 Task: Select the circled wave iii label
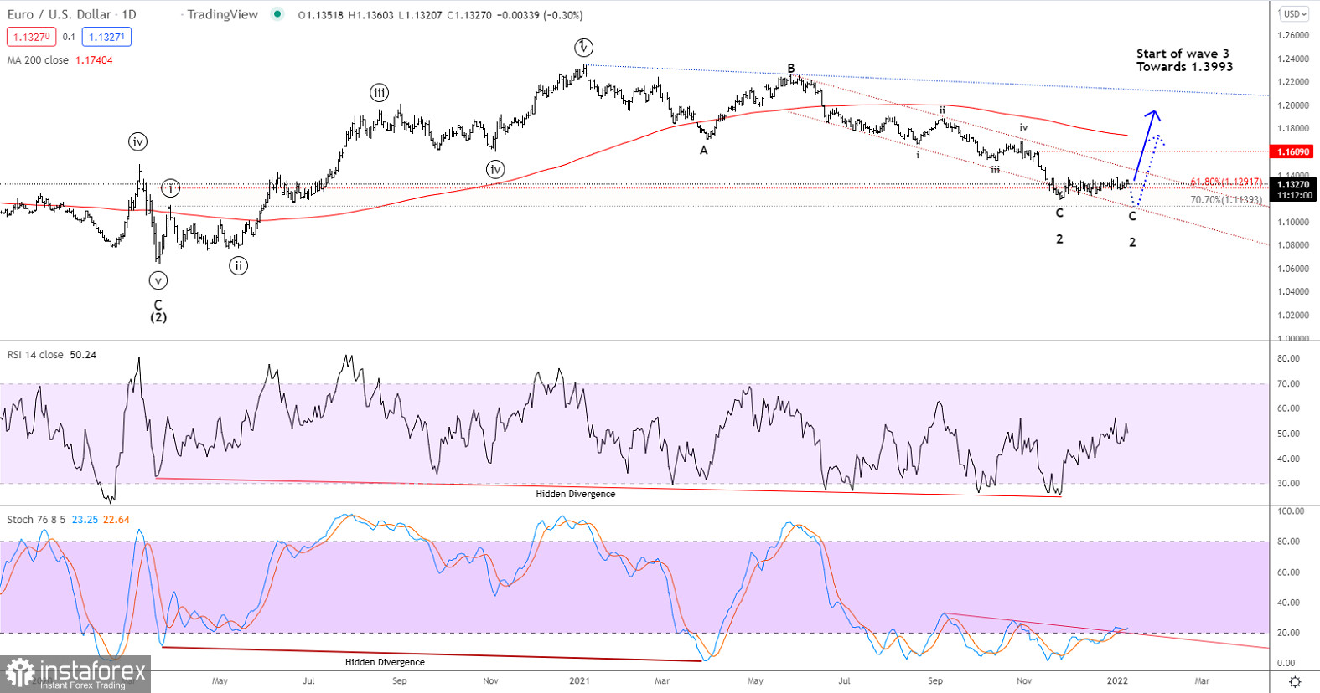380,93
